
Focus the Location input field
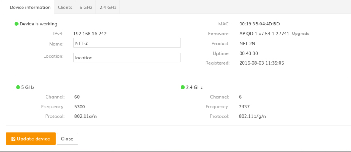(x=127, y=57)
